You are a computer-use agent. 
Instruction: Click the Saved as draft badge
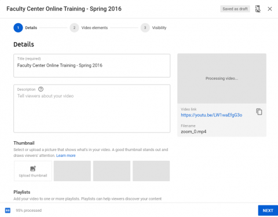(235, 9)
